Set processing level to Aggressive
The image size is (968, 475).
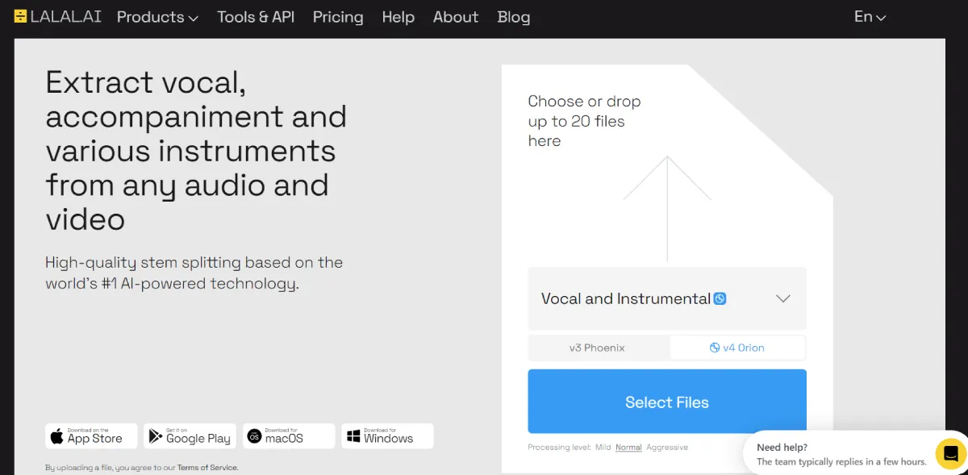pos(667,447)
